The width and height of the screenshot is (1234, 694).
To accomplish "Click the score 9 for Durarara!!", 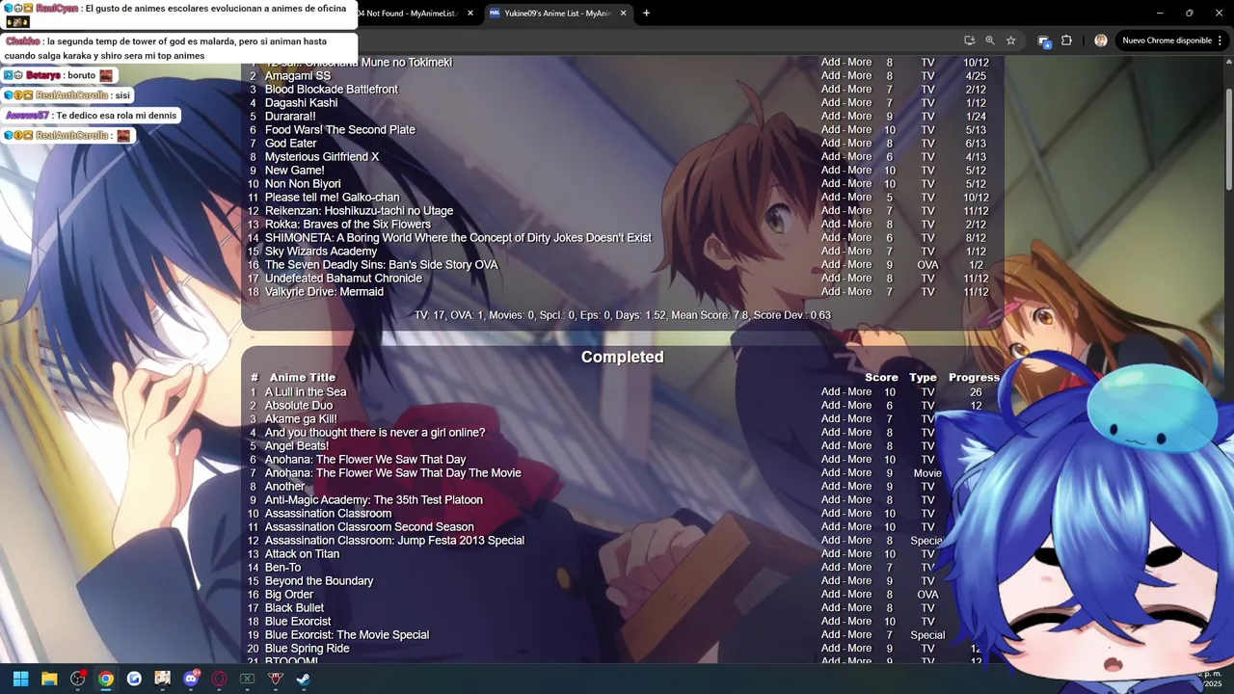I will 889,117.
